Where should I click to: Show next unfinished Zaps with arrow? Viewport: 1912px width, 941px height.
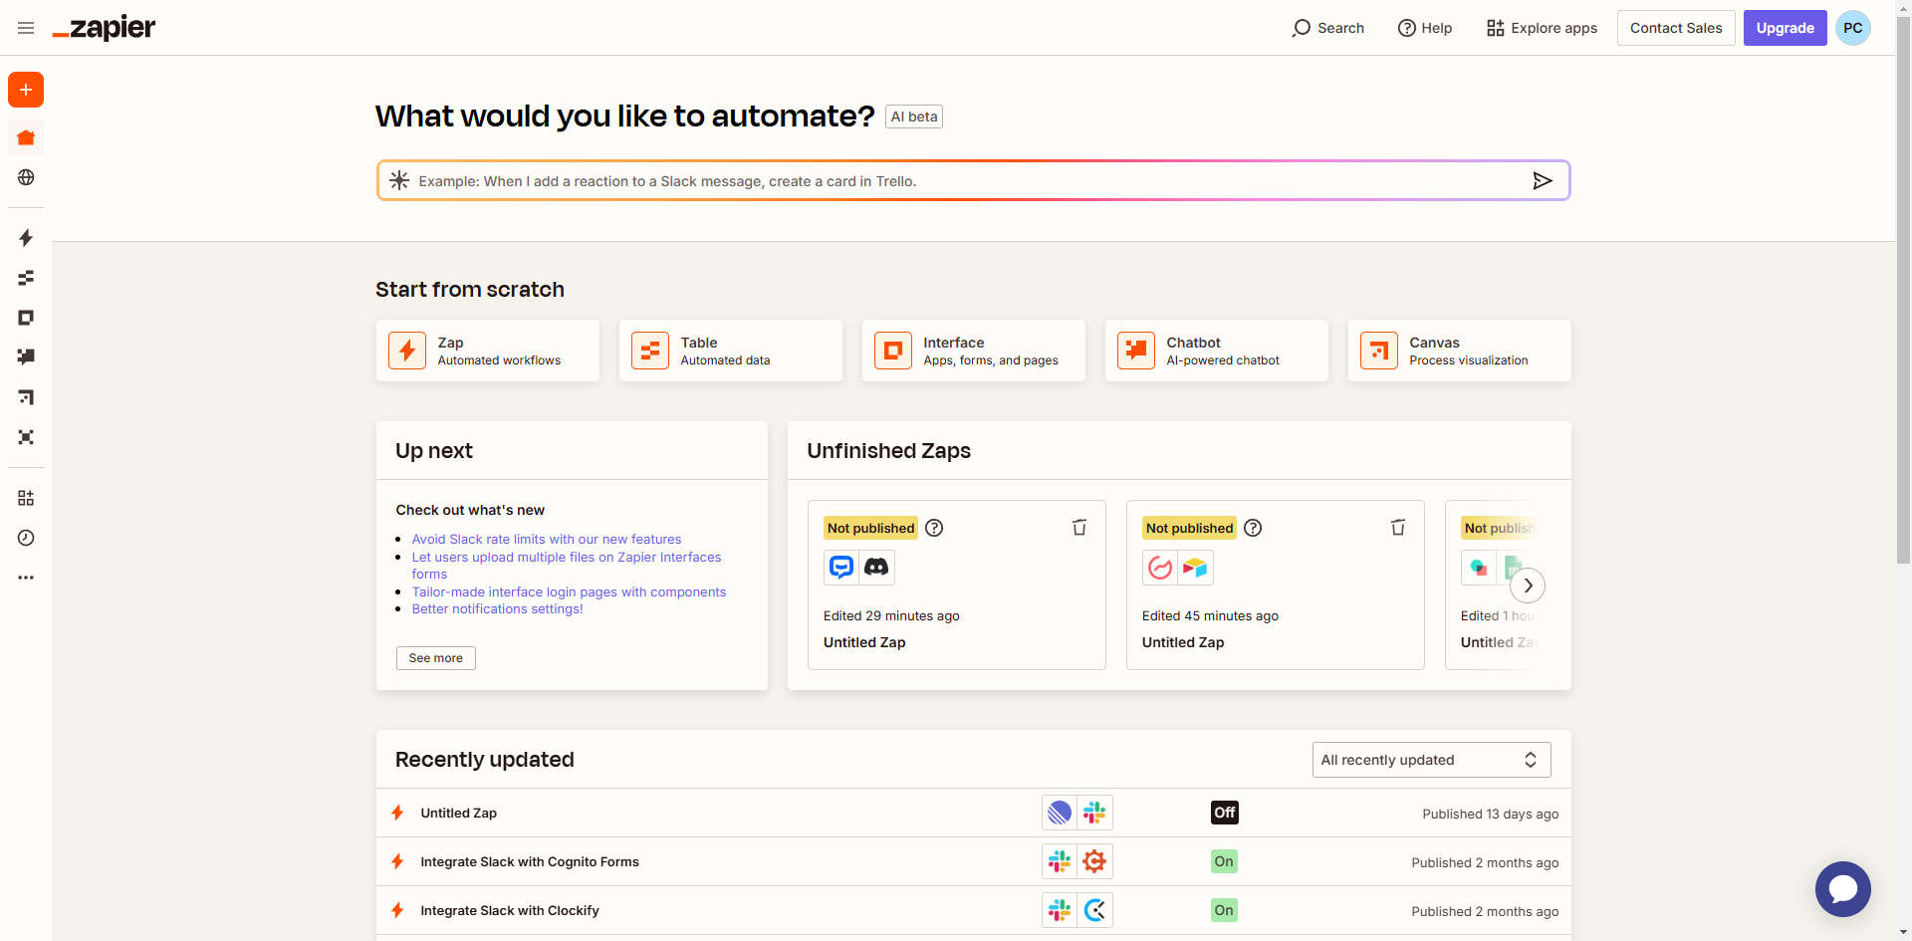(x=1528, y=586)
